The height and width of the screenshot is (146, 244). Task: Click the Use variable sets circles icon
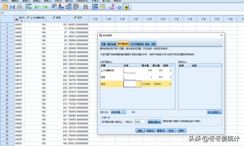tap(119, 7)
